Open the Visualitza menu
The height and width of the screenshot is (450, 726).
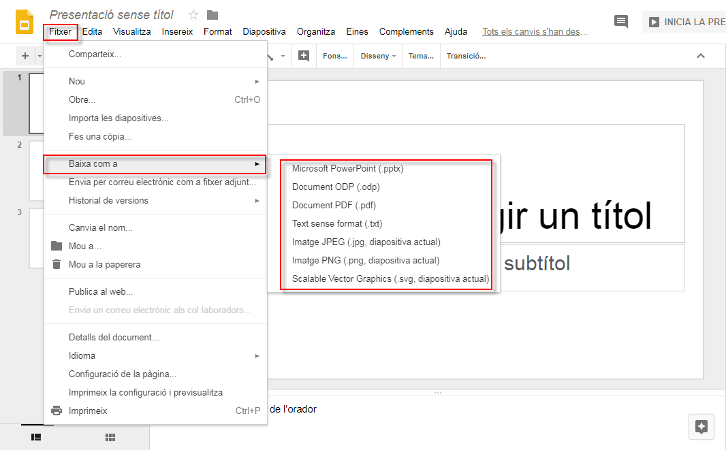point(132,31)
